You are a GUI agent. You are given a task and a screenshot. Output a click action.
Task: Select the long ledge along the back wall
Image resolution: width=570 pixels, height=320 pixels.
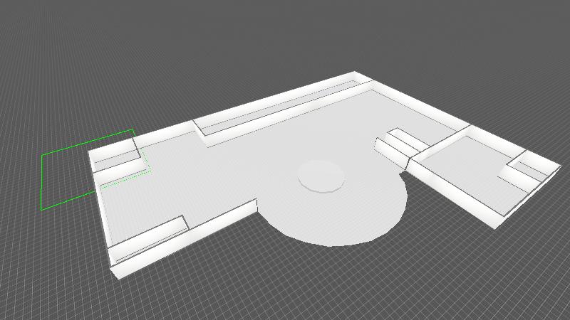click(278, 109)
